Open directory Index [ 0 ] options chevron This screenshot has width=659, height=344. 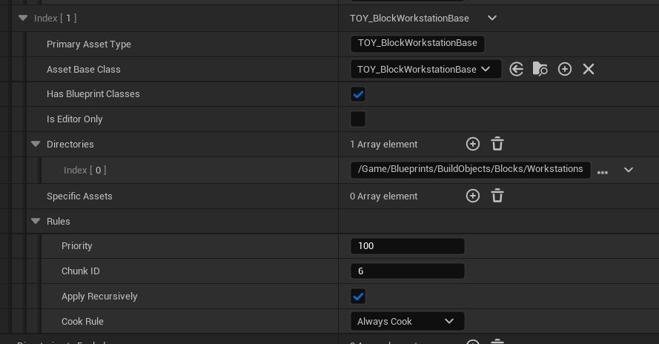tap(629, 170)
